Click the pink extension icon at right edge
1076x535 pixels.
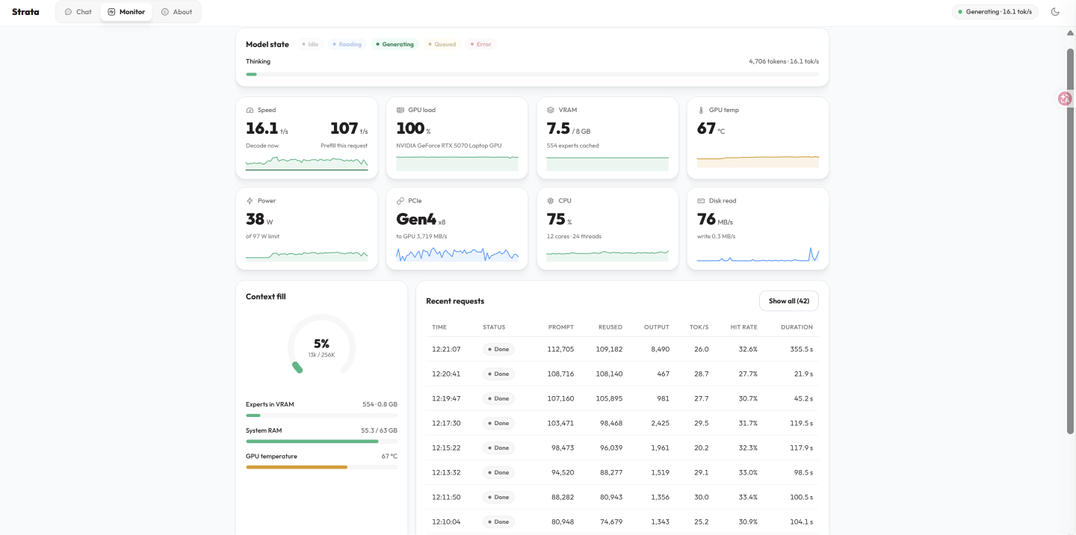1065,99
